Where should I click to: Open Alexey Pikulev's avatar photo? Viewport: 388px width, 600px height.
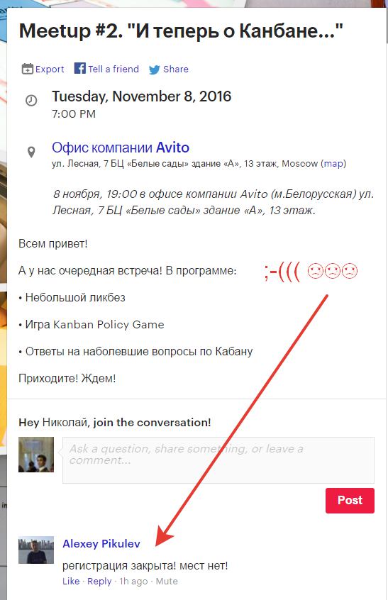point(36,550)
